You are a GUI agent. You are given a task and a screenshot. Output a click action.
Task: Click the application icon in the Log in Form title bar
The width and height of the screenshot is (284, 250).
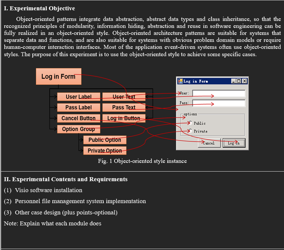pyautogui.click(x=180, y=81)
